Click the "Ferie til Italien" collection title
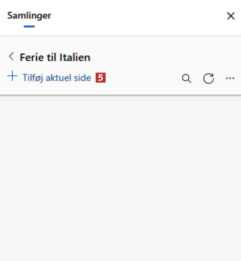This screenshot has height=261, width=241. [55, 58]
